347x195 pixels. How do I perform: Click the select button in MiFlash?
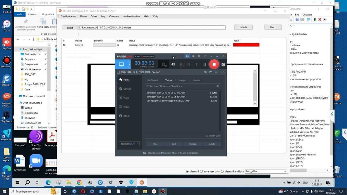70,28
